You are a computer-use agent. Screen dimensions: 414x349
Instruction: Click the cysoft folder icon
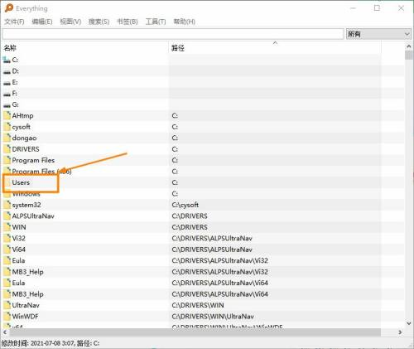7,127
